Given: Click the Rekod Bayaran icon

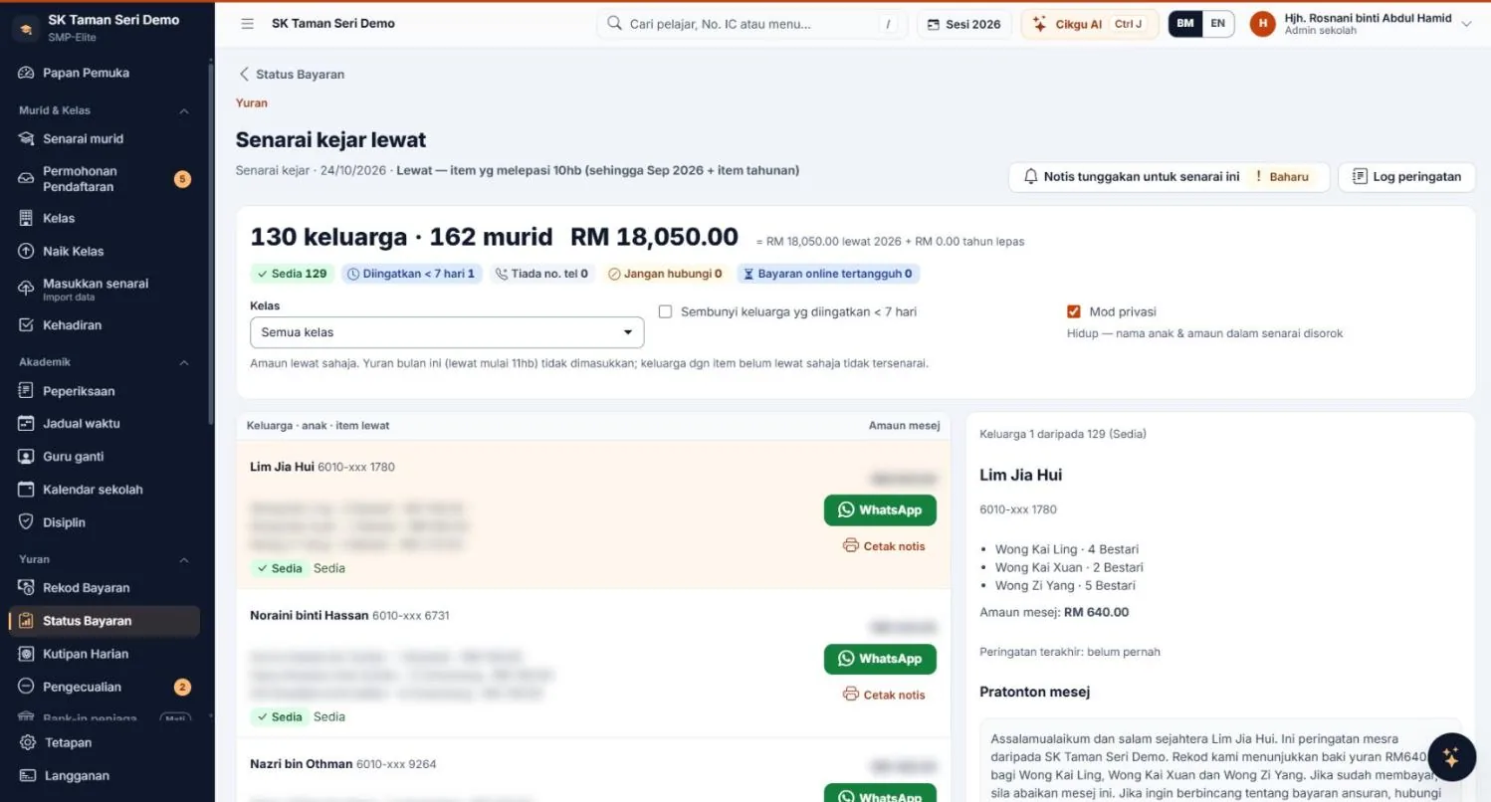Looking at the screenshot, I should click(x=27, y=588).
